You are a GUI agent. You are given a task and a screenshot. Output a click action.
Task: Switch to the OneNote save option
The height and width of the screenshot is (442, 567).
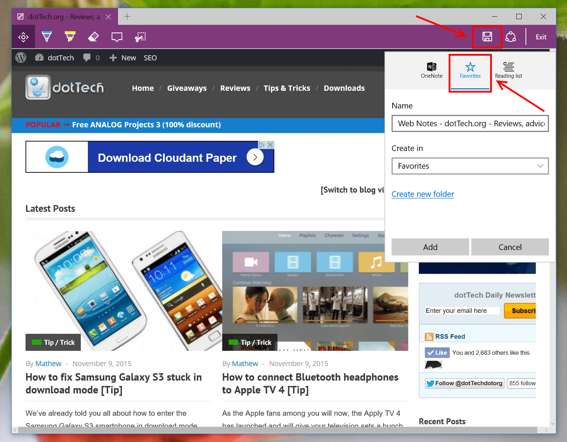tap(432, 70)
